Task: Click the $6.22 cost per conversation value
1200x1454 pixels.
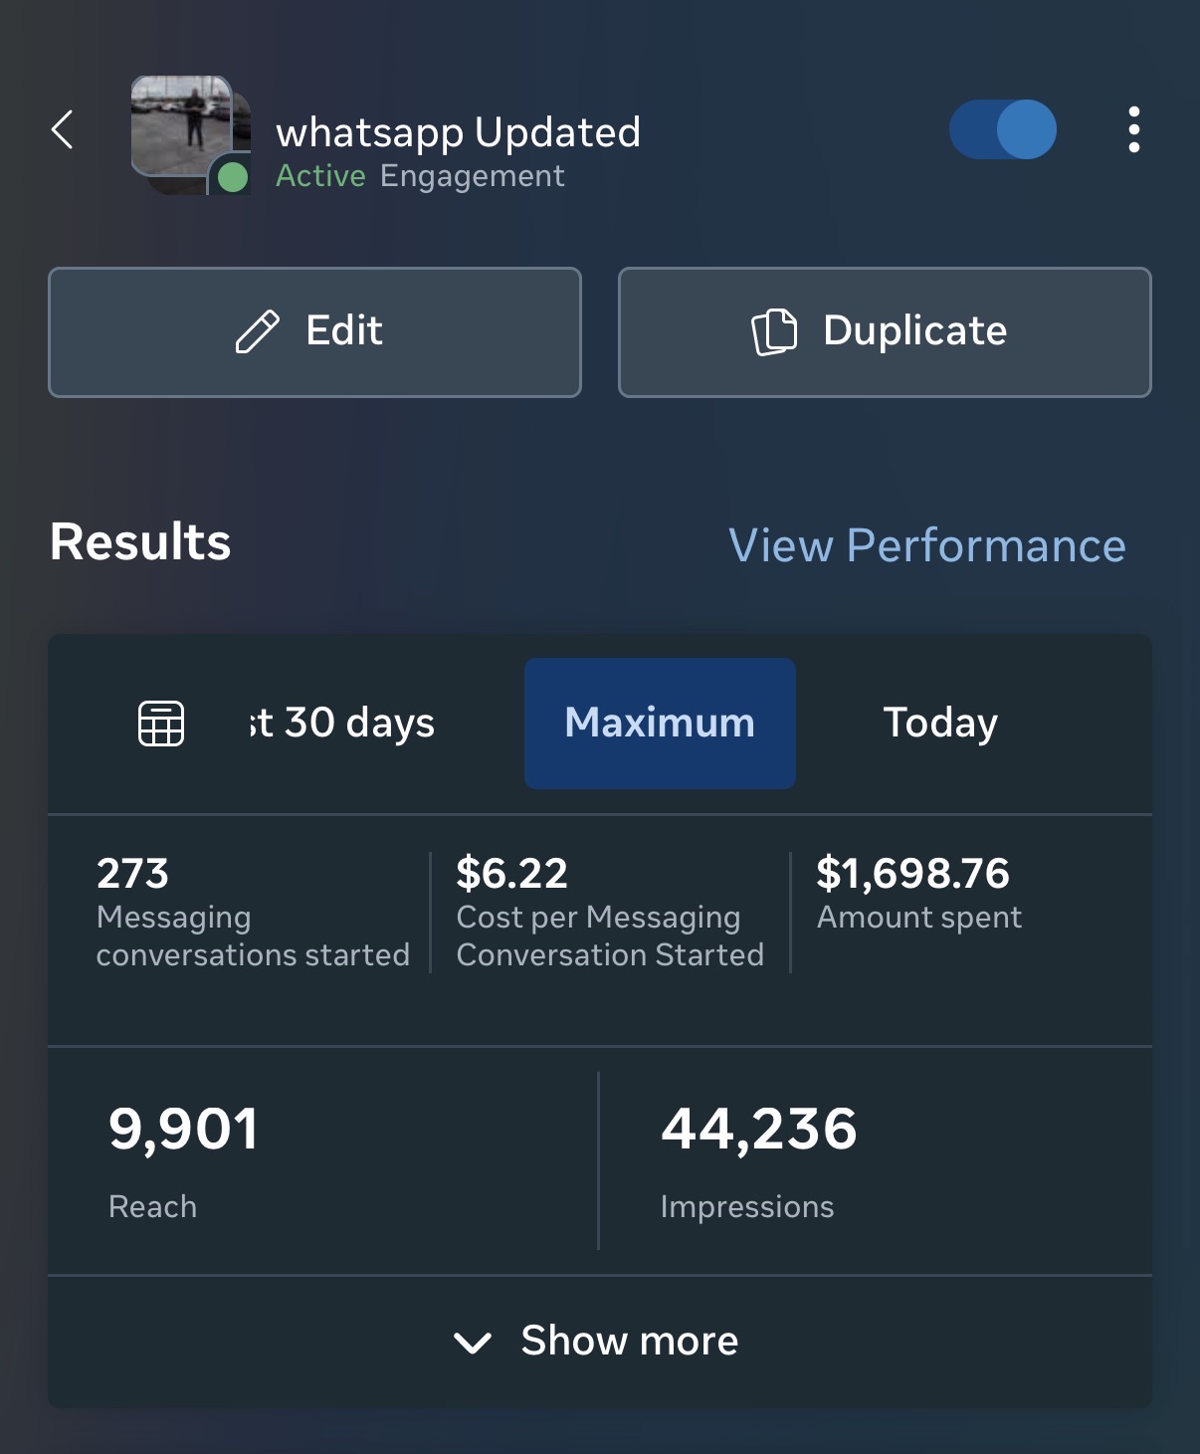Action: [511, 874]
